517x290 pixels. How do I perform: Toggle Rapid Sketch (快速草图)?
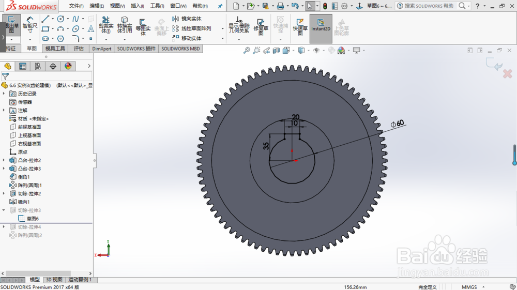coord(300,26)
